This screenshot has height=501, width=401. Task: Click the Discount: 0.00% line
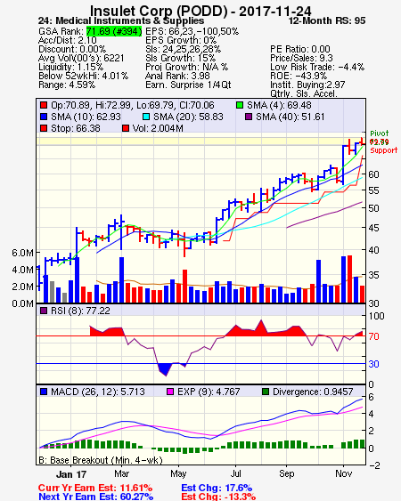click(72, 49)
